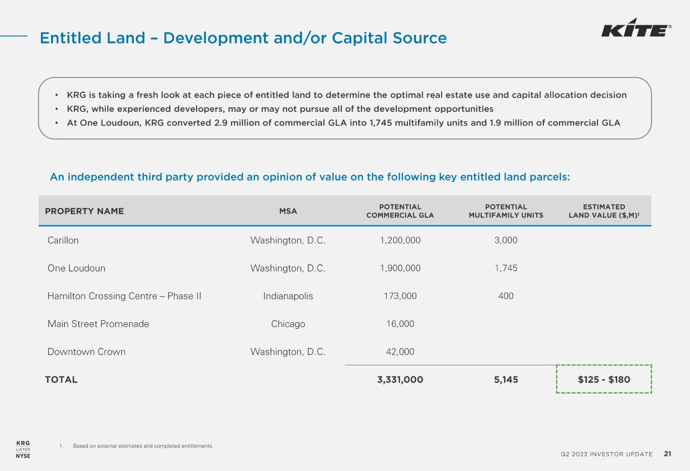Select the Potential Commercial GLA header

click(x=400, y=211)
